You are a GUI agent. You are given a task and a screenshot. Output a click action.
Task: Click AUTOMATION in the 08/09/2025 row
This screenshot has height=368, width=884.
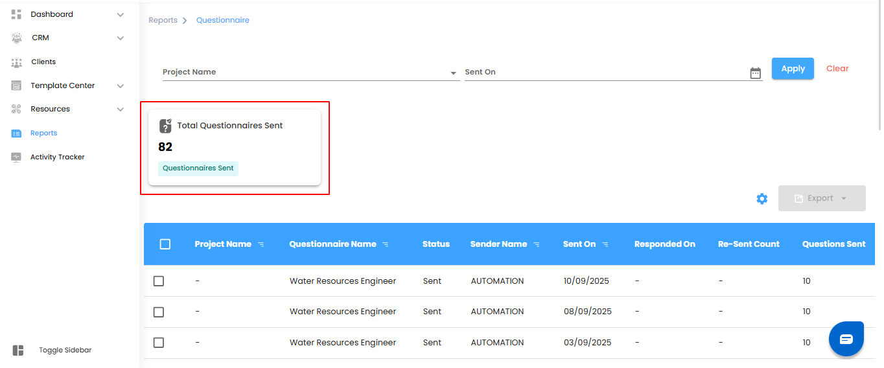[x=497, y=312]
